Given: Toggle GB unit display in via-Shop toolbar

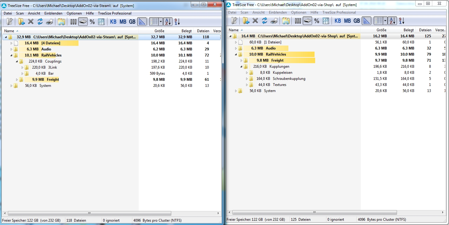Looking at the screenshot, I should click(357, 21).
